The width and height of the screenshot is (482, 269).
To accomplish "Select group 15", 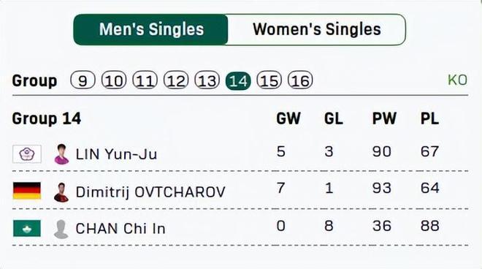I will (269, 80).
